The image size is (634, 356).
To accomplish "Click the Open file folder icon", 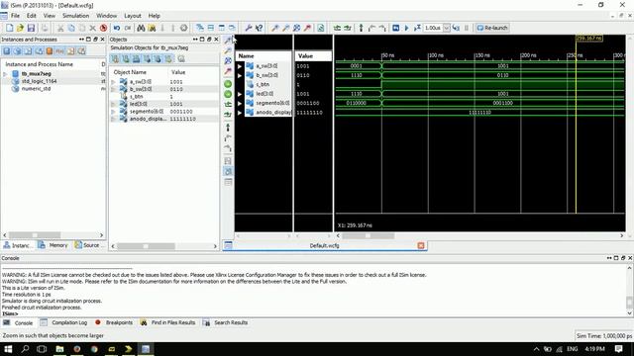I will point(20,28).
